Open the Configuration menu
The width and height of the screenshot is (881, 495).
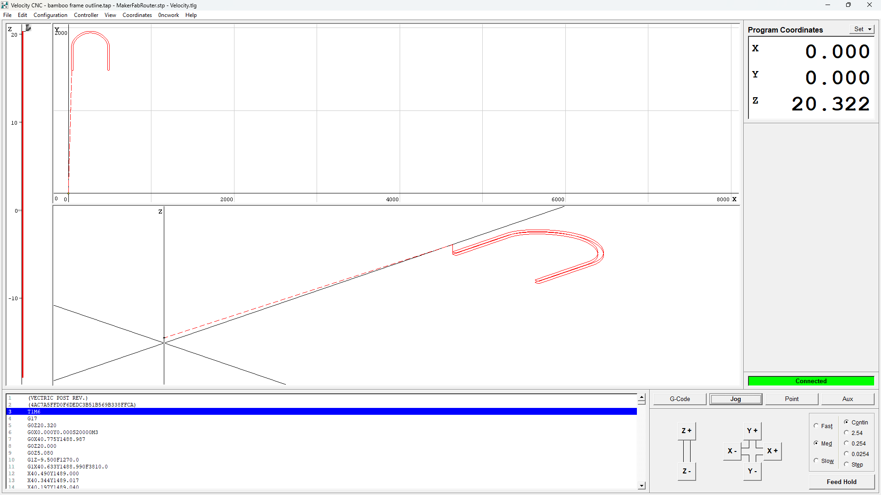click(50, 15)
